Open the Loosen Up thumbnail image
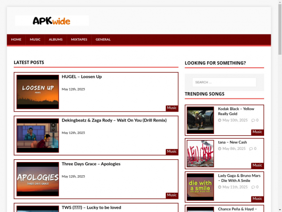This screenshot has width=282, height=212. 38,92
